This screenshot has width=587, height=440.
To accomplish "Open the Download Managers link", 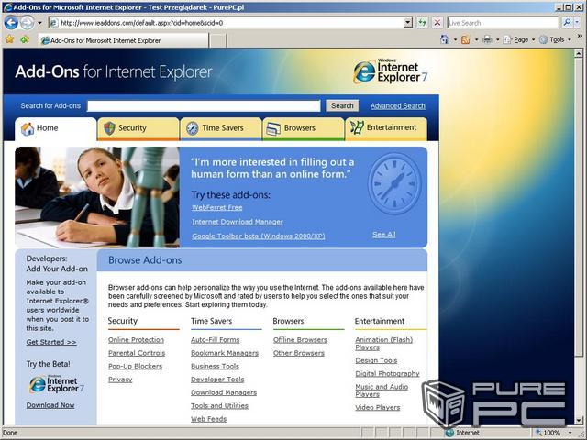I will pyautogui.click(x=224, y=392).
